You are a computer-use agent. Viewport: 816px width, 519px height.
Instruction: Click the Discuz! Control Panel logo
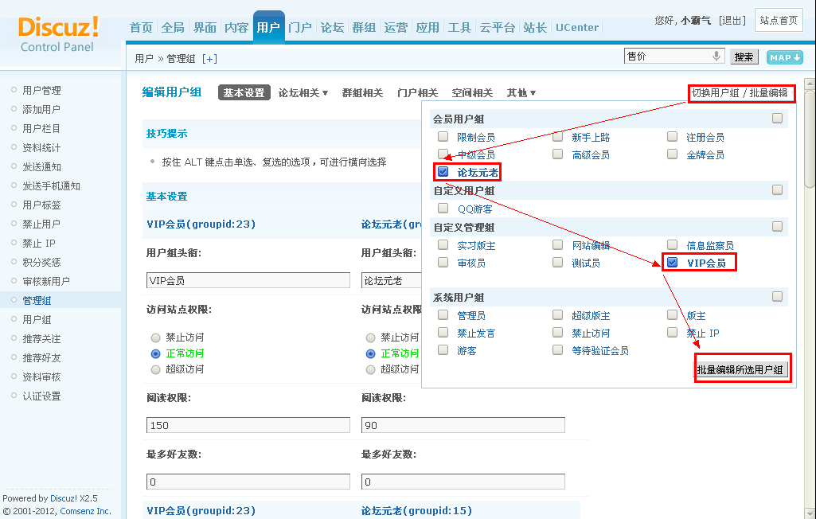(58, 34)
